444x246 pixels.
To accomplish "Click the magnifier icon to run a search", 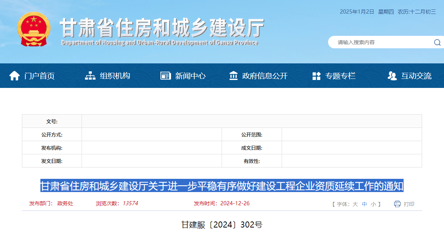I will point(437,42).
